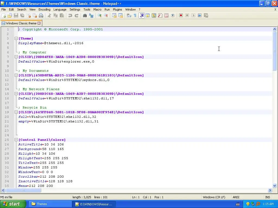Click Folder as Workspace toolbar icon
The image size is (278, 208).
(166, 15)
